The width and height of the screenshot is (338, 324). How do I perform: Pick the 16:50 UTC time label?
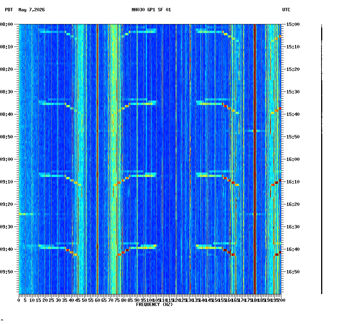(x=293, y=272)
